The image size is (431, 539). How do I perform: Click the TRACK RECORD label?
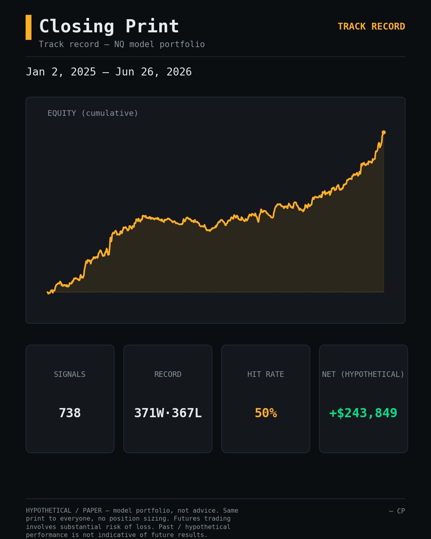click(371, 27)
